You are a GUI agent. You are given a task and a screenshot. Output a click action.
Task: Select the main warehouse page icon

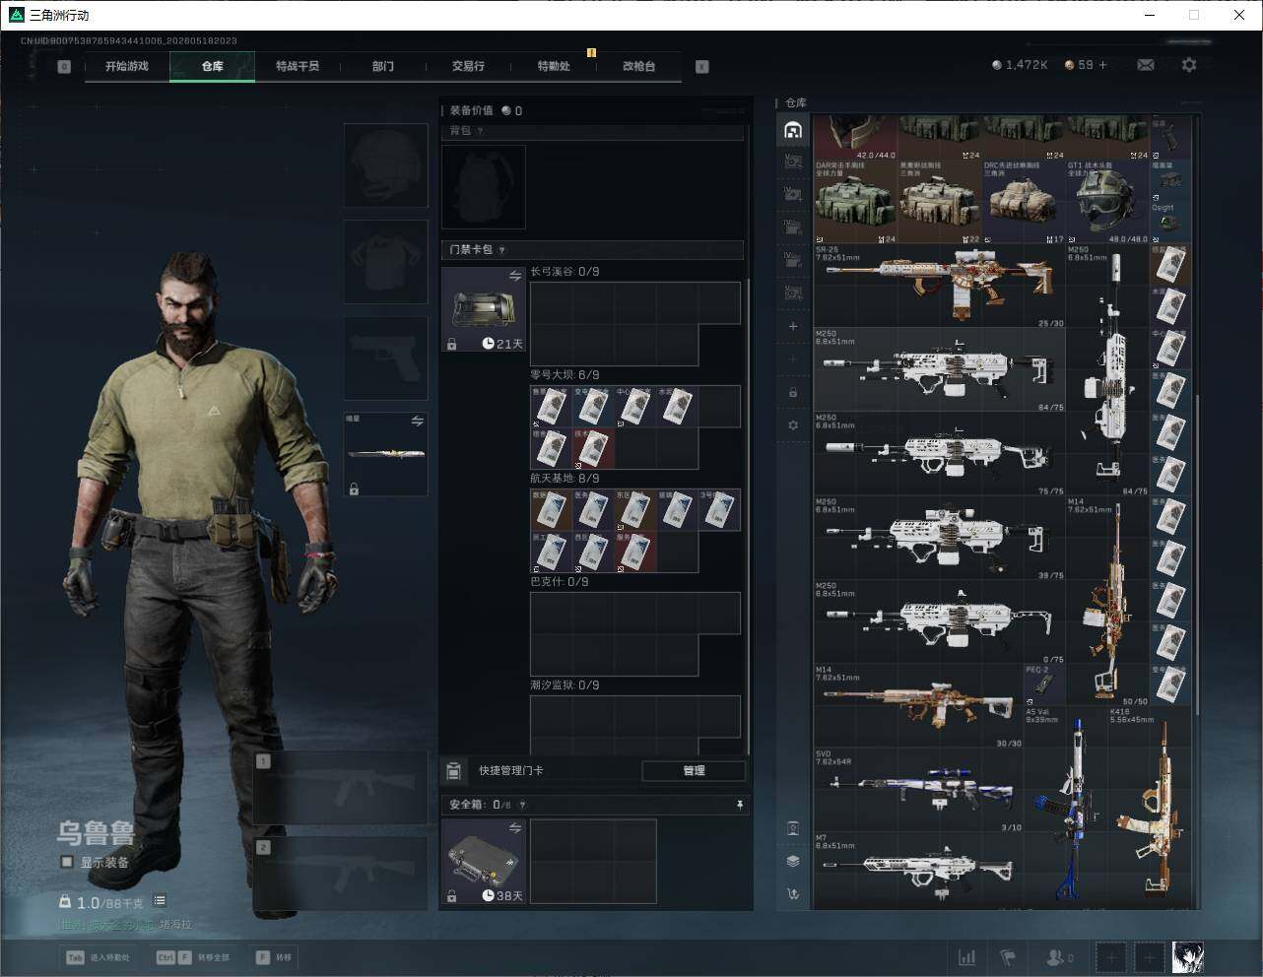tap(793, 130)
